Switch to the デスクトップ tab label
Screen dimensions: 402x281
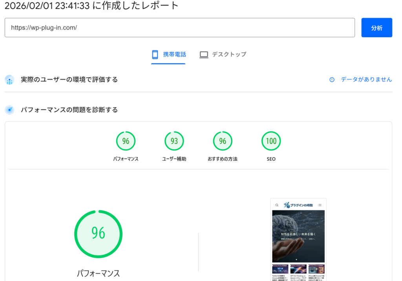[x=229, y=54]
